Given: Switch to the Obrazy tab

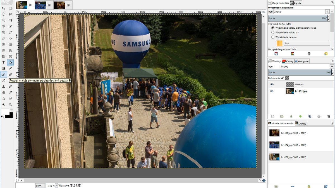Looking at the screenshot, I should 301,123.
